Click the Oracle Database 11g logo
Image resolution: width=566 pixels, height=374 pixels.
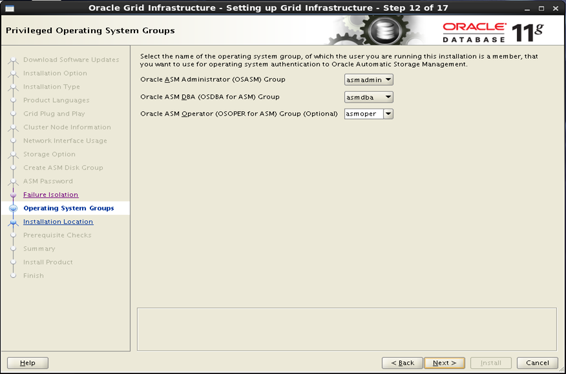493,32
